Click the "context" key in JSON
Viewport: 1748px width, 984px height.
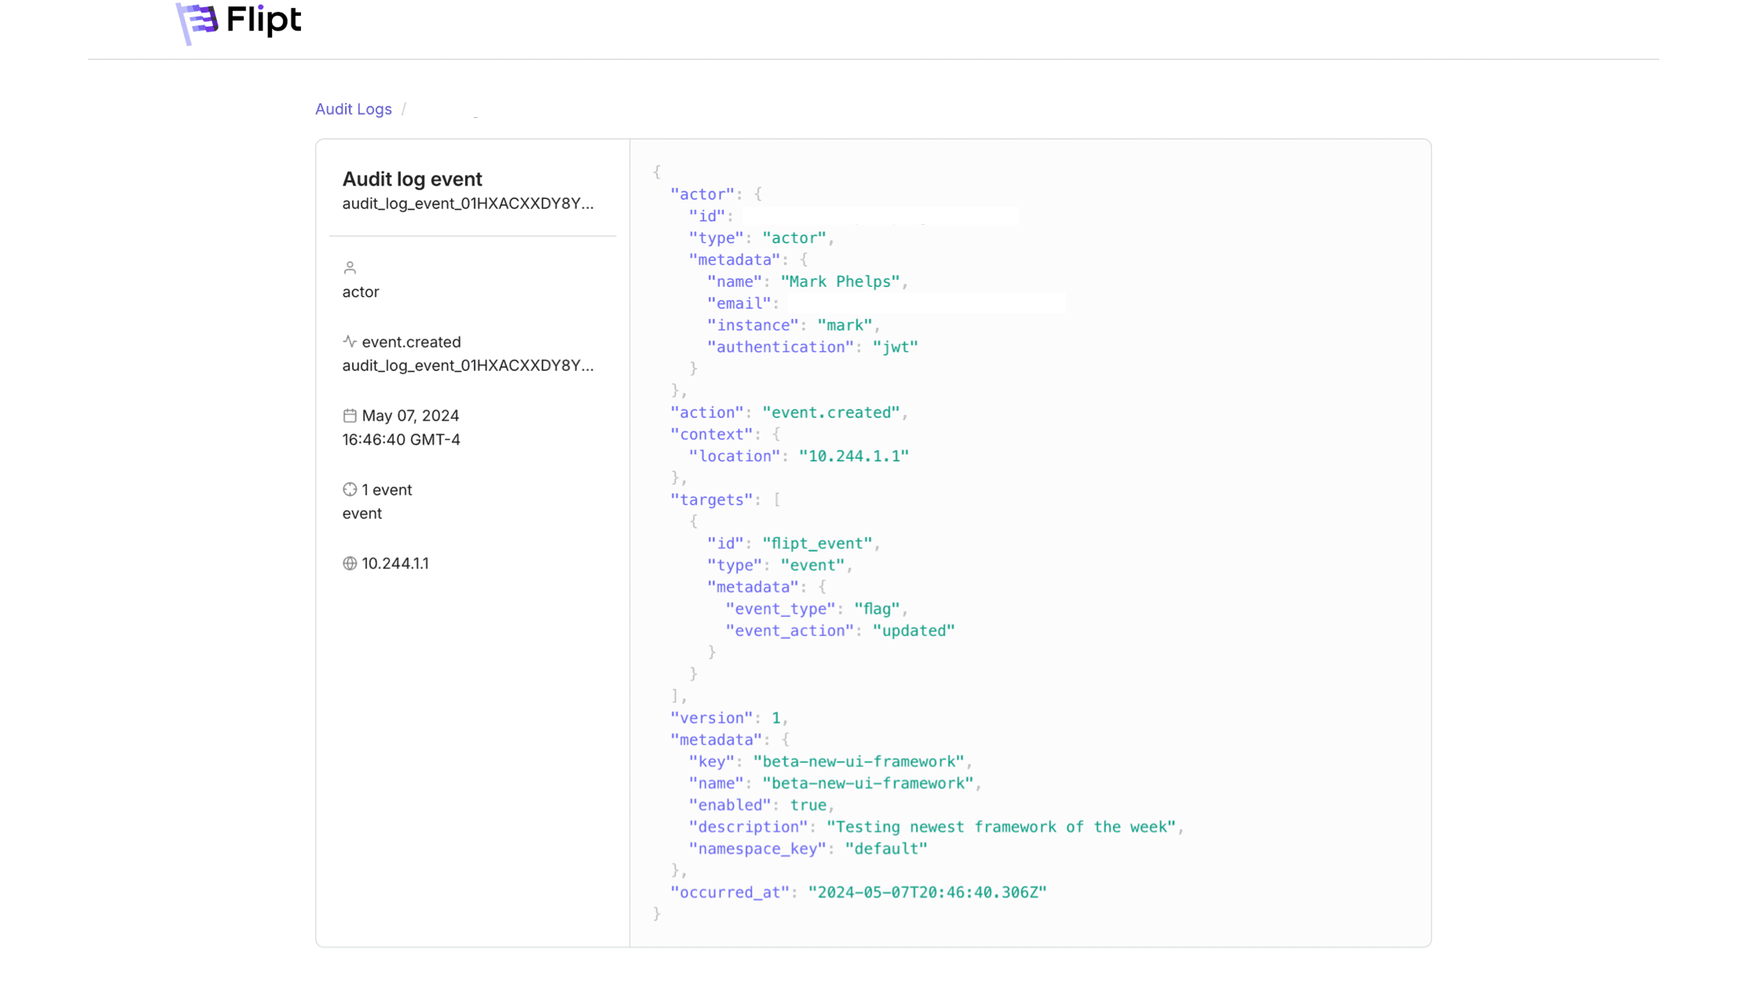click(x=711, y=435)
